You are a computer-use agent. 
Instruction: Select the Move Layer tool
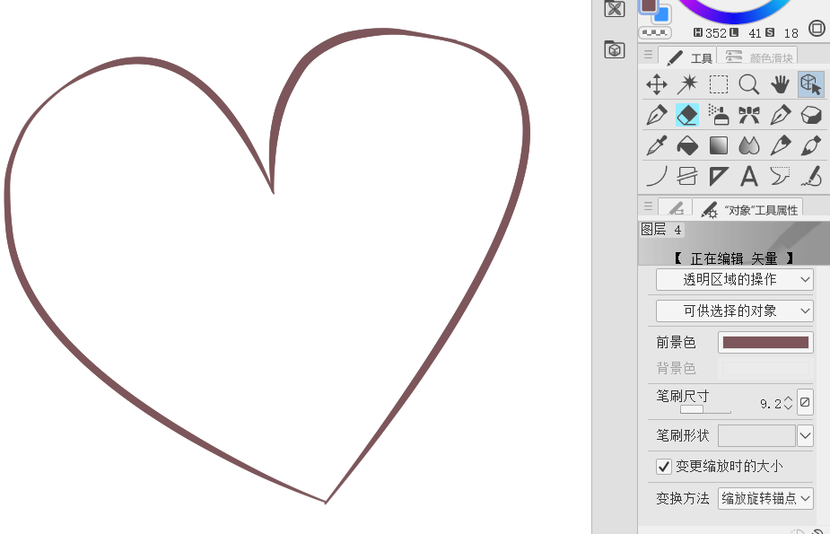(x=657, y=84)
